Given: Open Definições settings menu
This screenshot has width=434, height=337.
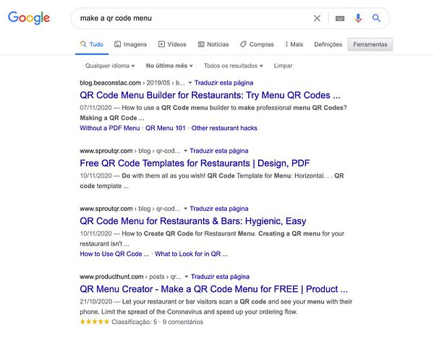Looking at the screenshot, I should [328, 44].
